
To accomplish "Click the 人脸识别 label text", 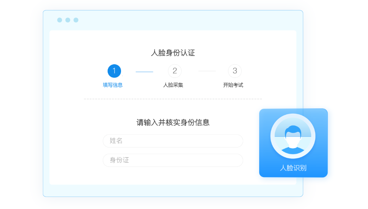I will [x=293, y=168].
